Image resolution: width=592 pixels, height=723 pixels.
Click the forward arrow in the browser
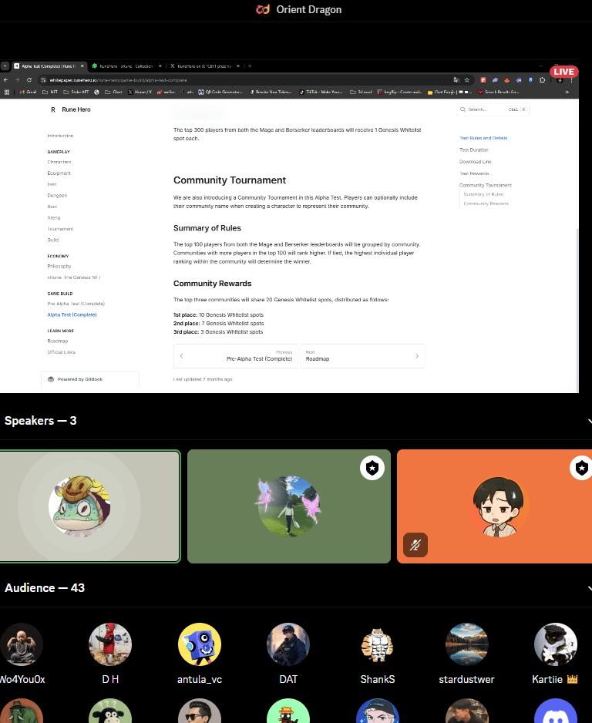click(x=18, y=79)
